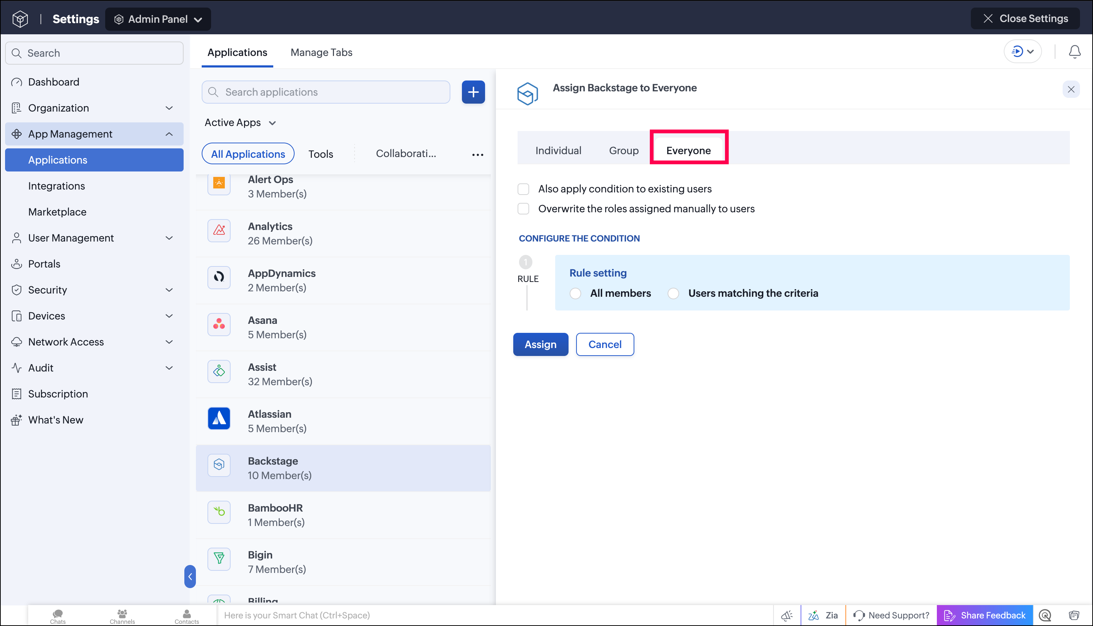This screenshot has width=1093, height=626.
Task: Click the stacked windows icon in bottom bar
Action: pyautogui.click(x=1074, y=615)
